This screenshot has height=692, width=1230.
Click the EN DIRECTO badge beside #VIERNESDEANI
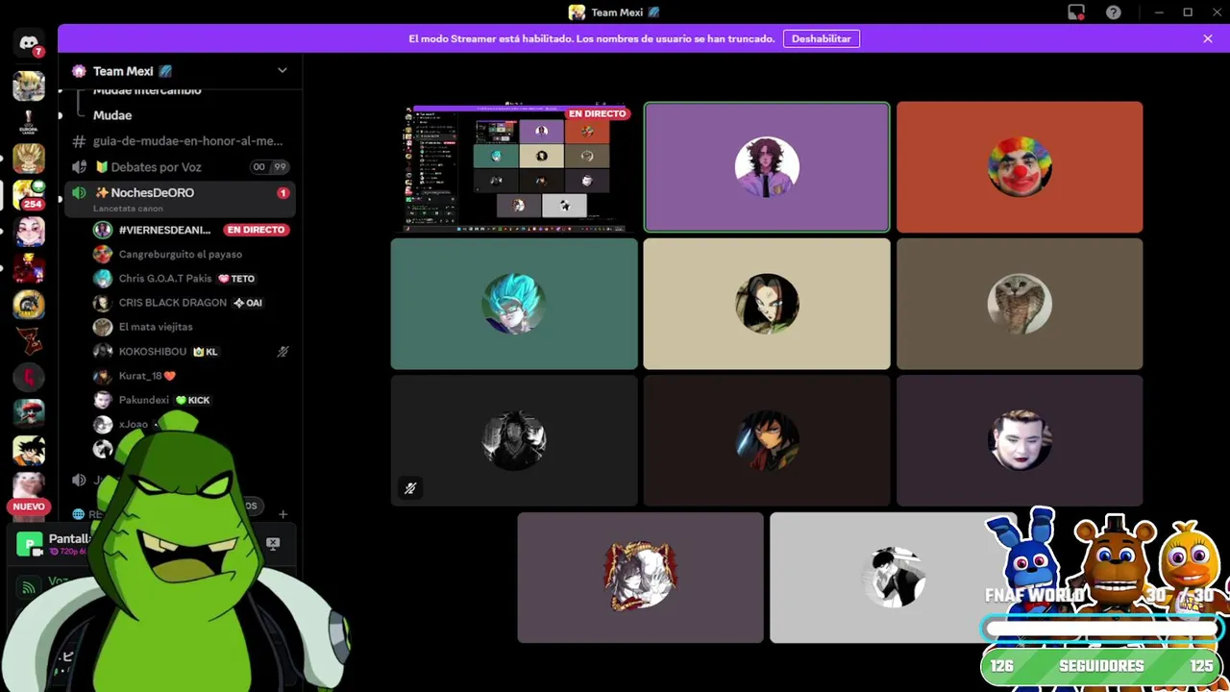256,230
